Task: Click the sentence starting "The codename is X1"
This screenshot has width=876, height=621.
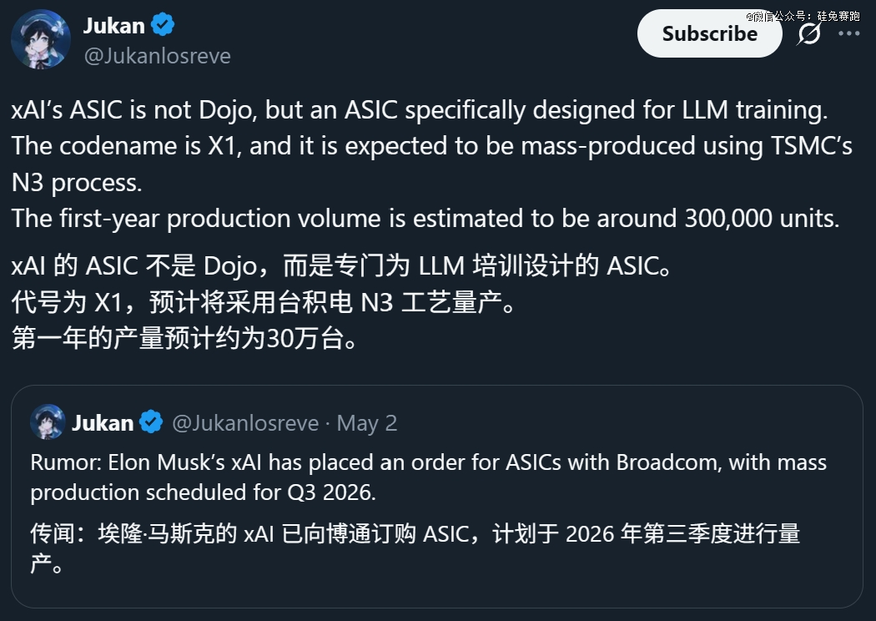Action: [431, 147]
